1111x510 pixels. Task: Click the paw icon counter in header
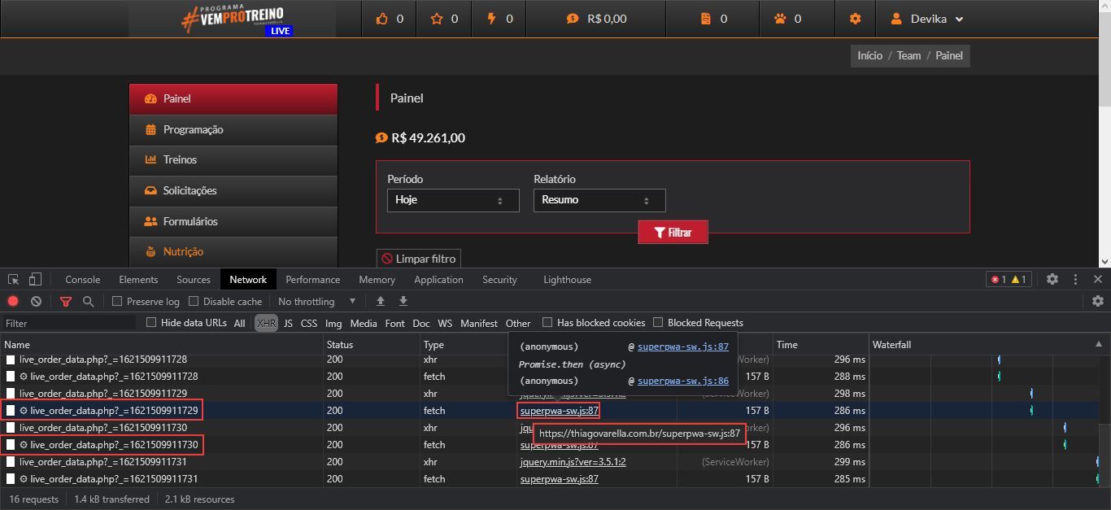click(x=787, y=19)
